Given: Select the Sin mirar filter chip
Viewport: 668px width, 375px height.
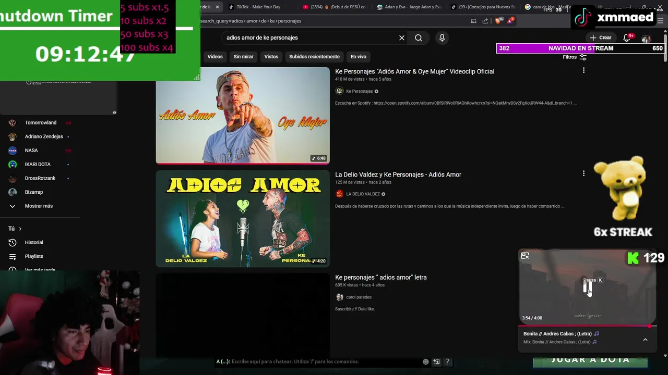Looking at the screenshot, I should click(x=243, y=56).
